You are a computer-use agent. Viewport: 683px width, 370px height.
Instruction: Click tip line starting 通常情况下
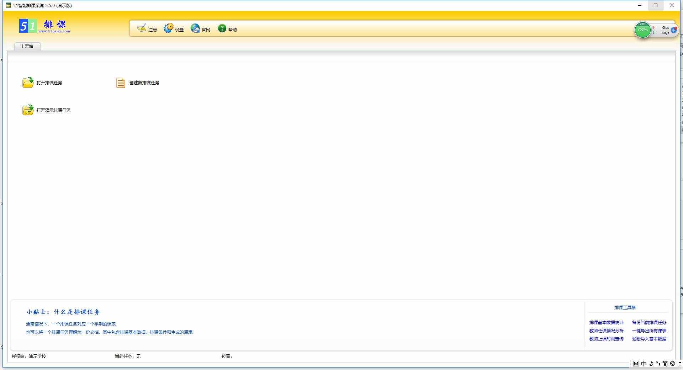tap(71, 324)
